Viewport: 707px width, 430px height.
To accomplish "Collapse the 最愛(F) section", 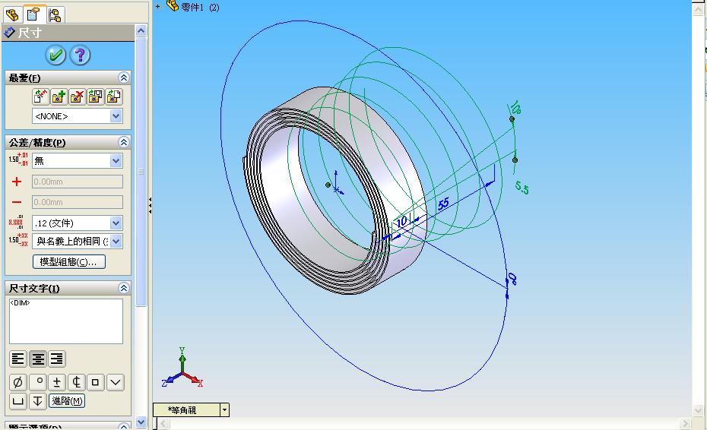I will point(124,77).
